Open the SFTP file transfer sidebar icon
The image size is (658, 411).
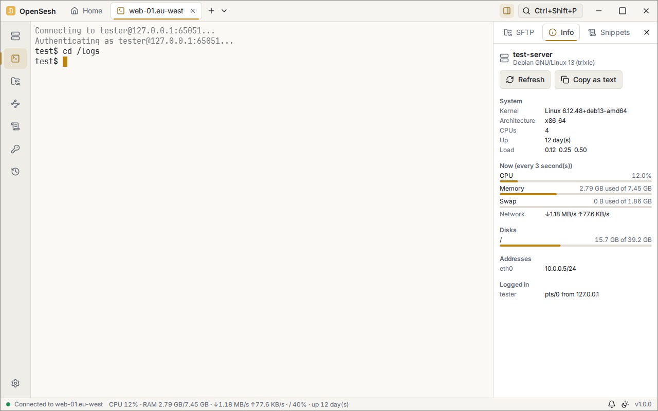15,81
